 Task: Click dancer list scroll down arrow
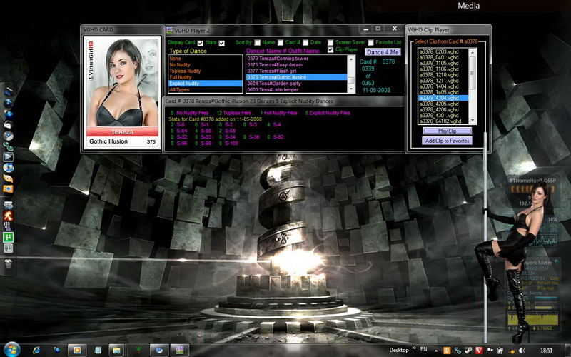pyautogui.click(x=351, y=89)
